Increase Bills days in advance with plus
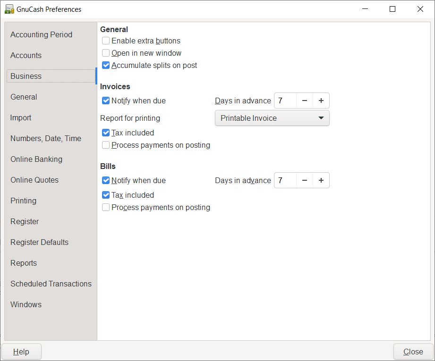The width and height of the screenshot is (435, 361). click(x=321, y=180)
